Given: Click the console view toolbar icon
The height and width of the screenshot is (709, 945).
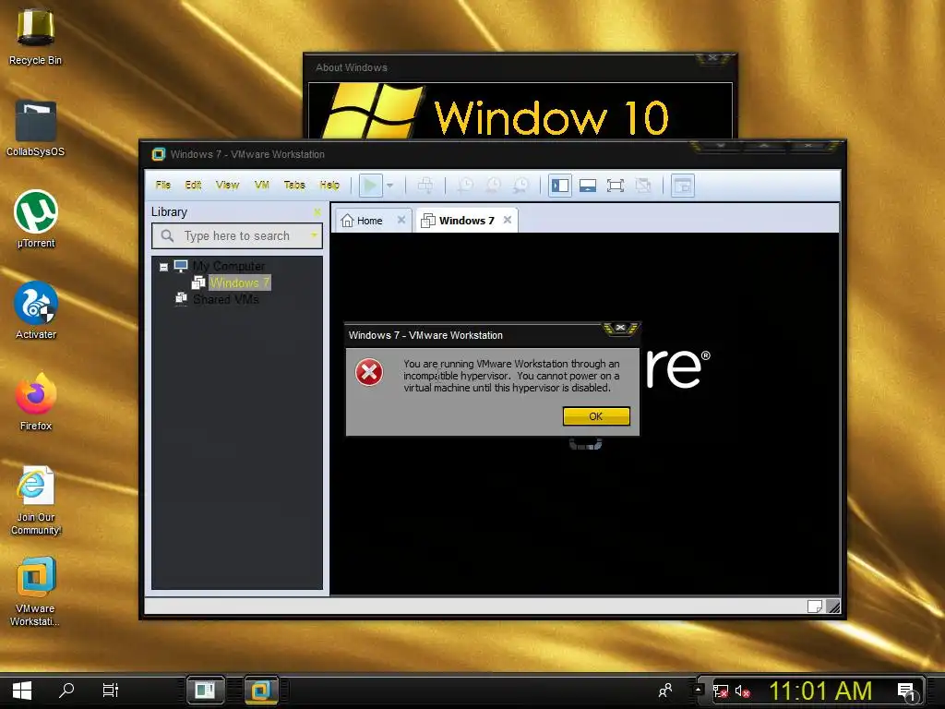Looking at the screenshot, I should [683, 185].
